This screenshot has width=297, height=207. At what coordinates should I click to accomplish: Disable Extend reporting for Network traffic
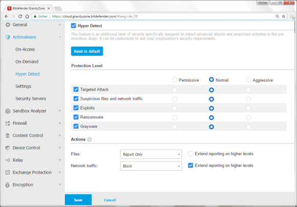point(190,166)
